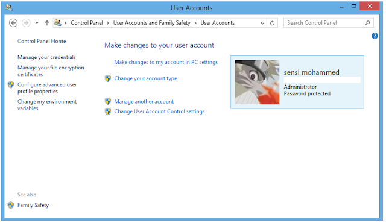This screenshot has width=386, height=223.
Task: Click shield icon next to Change User Account Control
Action: (x=108, y=111)
